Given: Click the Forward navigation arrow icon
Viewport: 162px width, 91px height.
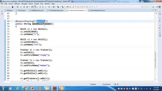Looking at the screenshot, I should click(x=94, y=7).
